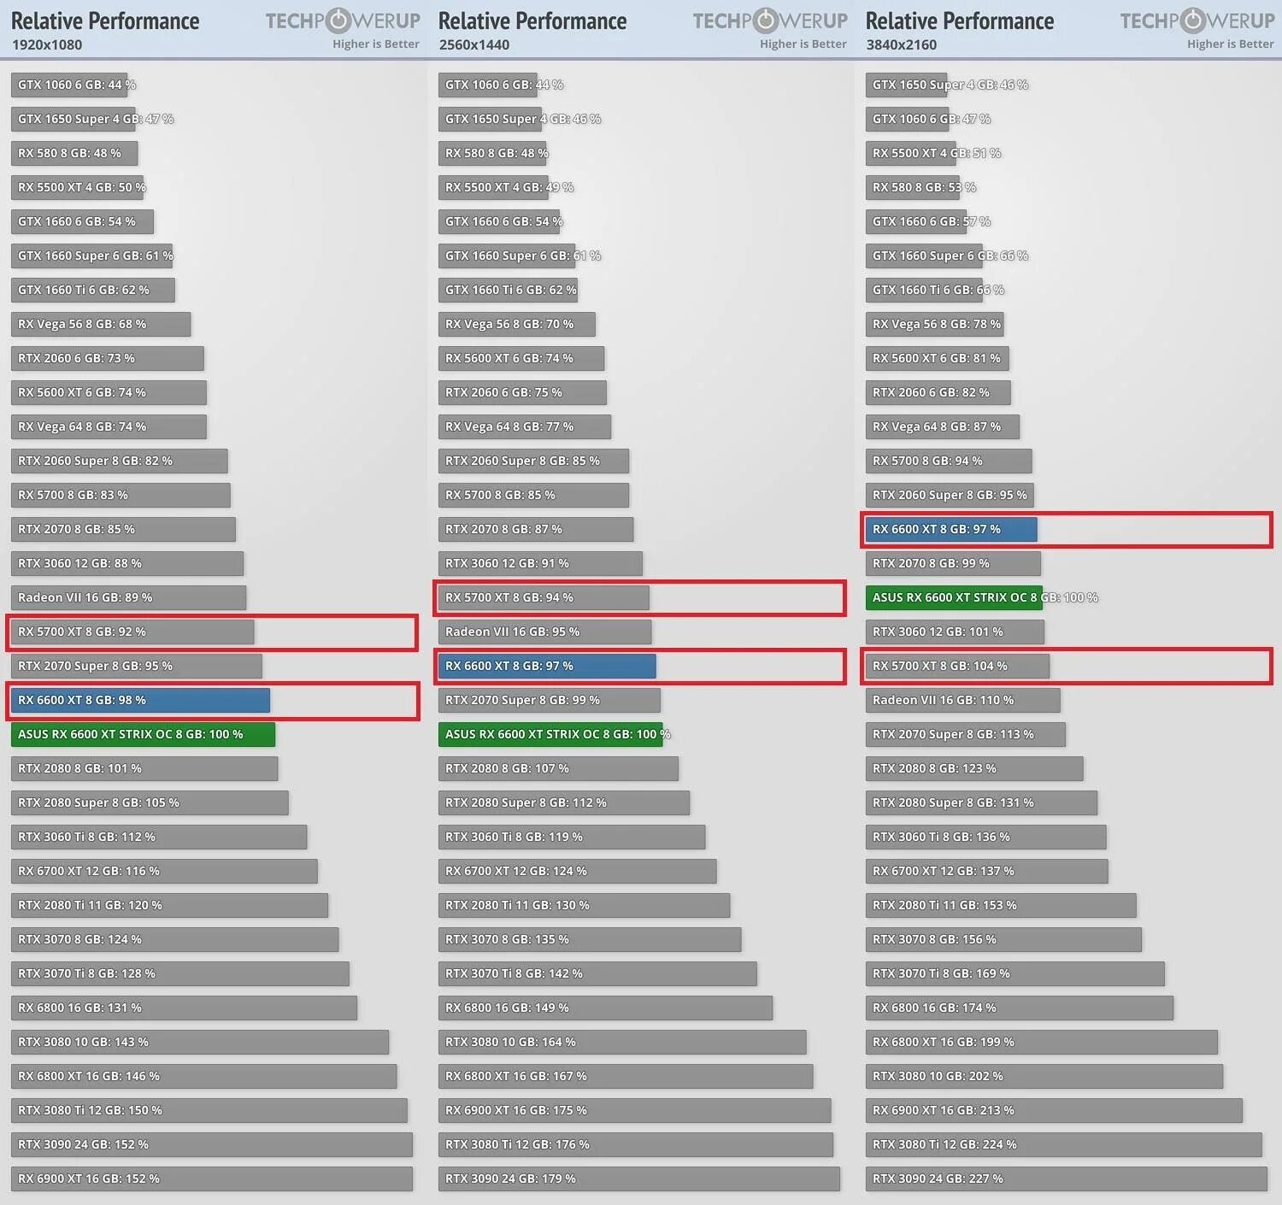The height and width of the screenshot is (1205, 1282).
Task: Select the green ASUS STRIX OC bar in 3840x2160 chart
Action: [954, 597]
